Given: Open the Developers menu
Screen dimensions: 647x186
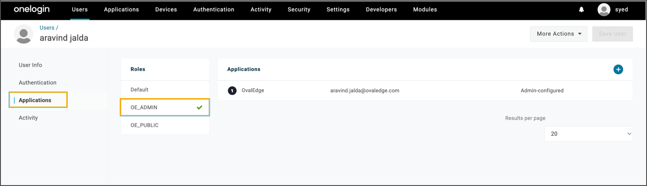Looking at the screenshot, I should point(381,10).
